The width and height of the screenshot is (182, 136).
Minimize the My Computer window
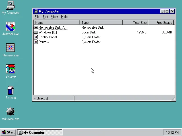(162, 11)
